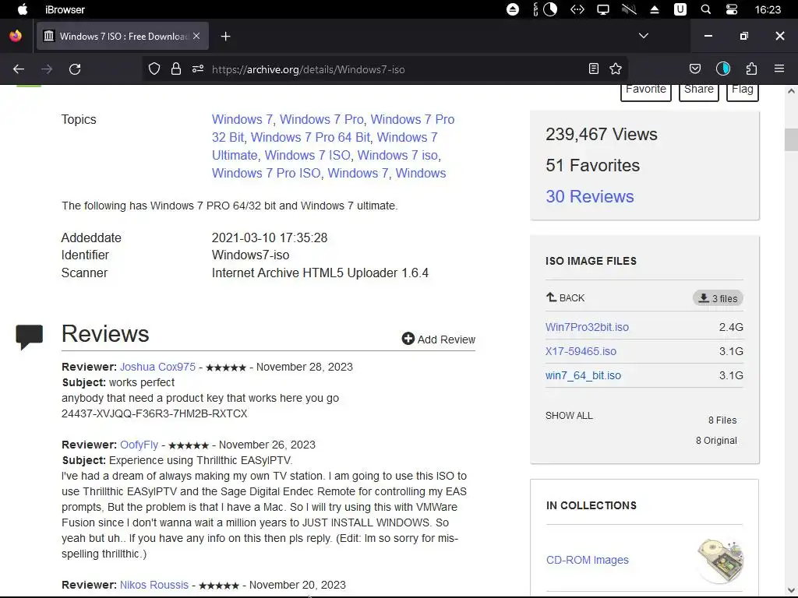Click the Firefox logo in tab bar
Image resolution: width=798 pixels, height=598 pixels.
[x=16, y=36]
